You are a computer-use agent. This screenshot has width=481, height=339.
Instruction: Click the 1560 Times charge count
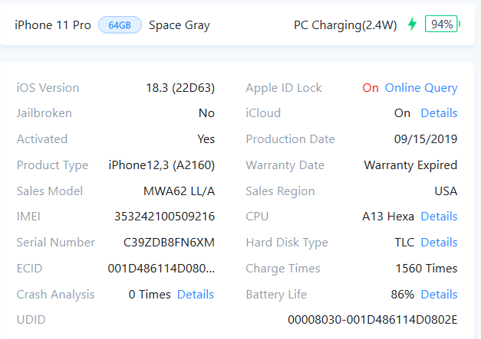[426, 269]
